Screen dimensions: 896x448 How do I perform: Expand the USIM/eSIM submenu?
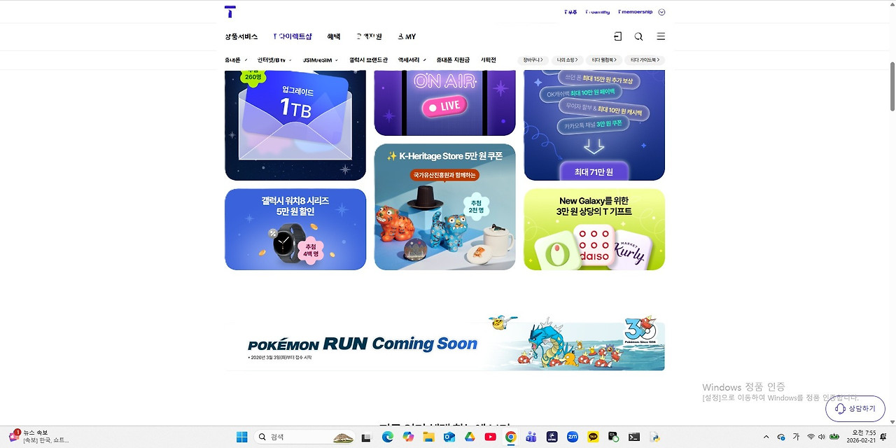click(321, 60)
